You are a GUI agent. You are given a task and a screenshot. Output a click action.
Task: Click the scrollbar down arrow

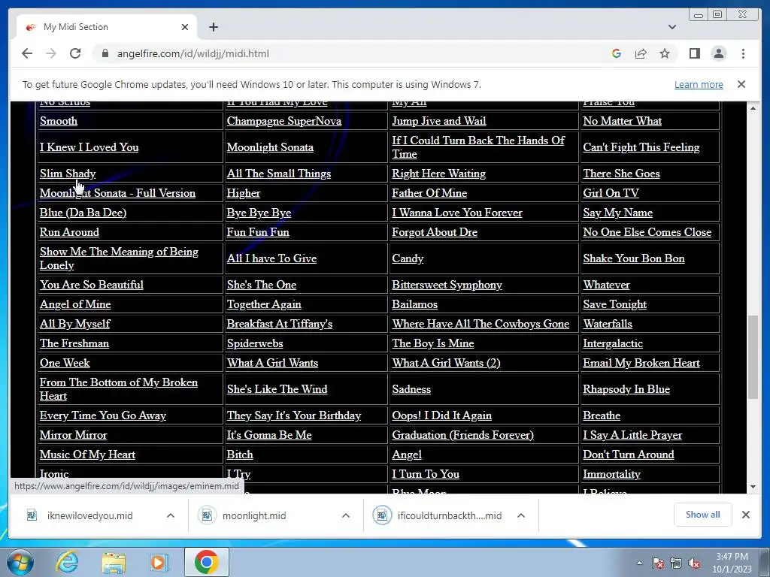[x=753, y=487]
